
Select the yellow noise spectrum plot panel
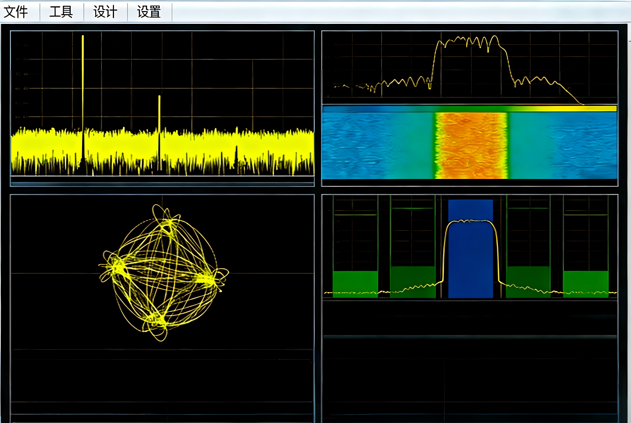[162, 108]
